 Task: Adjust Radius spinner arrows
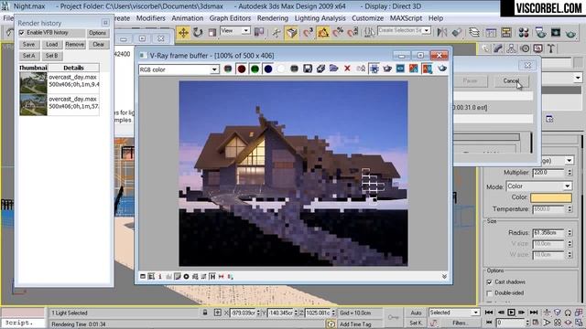570,232
